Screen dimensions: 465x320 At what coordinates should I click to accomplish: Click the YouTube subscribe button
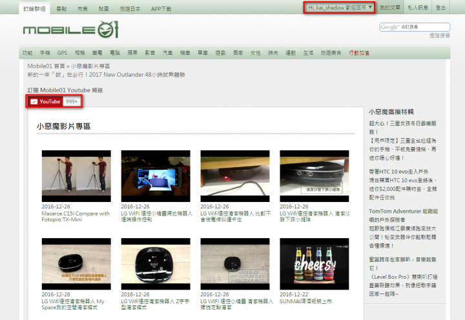tap(45, 102)
